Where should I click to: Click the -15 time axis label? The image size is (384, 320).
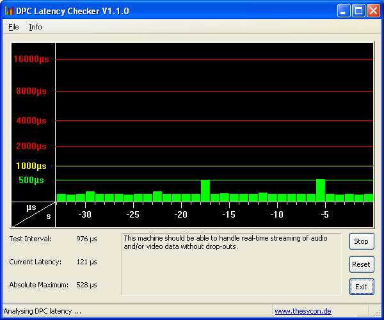point(228,214)
